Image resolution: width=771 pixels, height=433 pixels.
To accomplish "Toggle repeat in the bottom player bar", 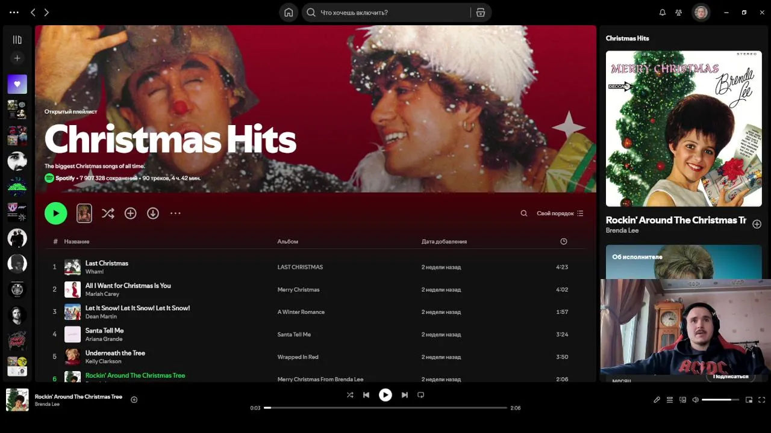I will pyautogui.click(x=421, y=395).
